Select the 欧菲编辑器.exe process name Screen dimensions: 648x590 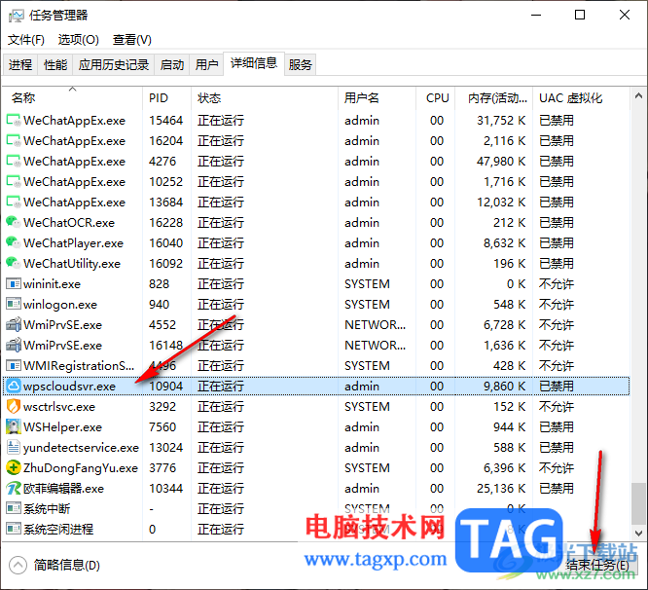click(x=63, y=489)
